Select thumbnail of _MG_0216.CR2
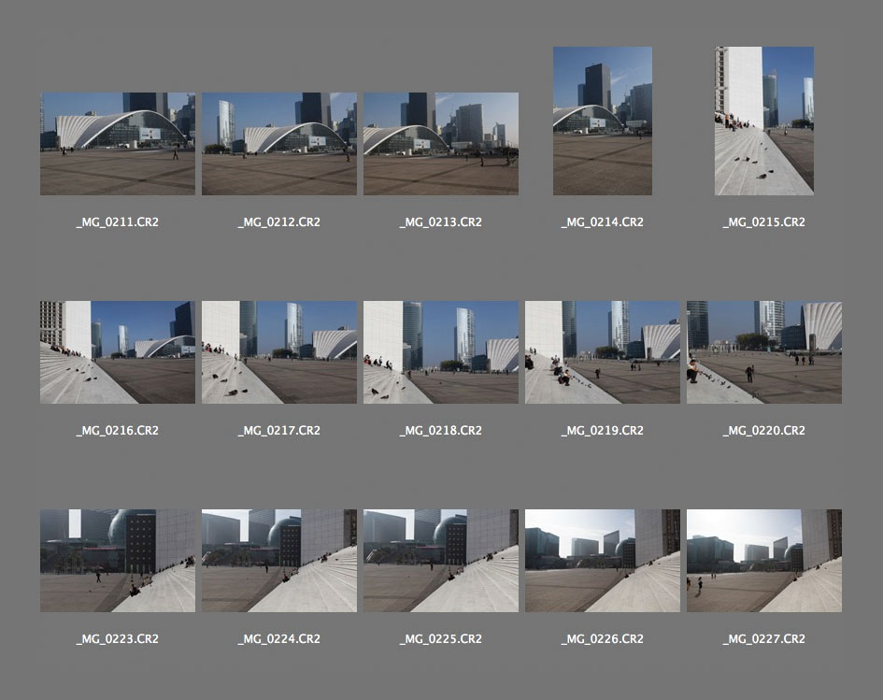Screen dimensions: 883x700 click(x=118, y=352)
